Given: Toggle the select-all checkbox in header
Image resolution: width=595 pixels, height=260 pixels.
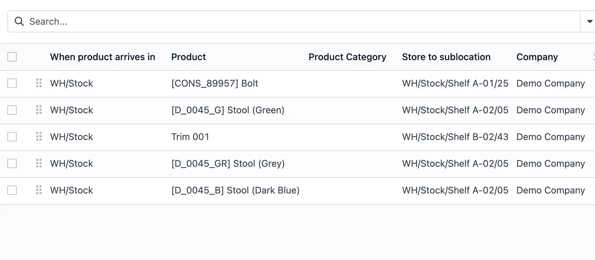Looking at the screenshot, I should [12, 57].
